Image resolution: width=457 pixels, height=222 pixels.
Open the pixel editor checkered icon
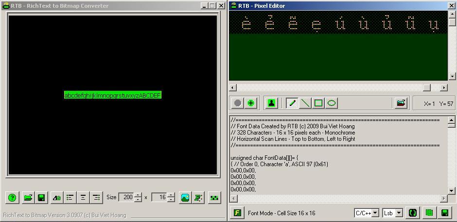pyautogui.click(x=214, y=198)
